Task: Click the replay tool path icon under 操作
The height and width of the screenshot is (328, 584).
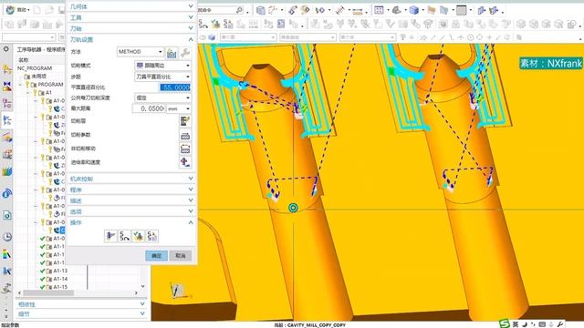Action: pos(124,236)
